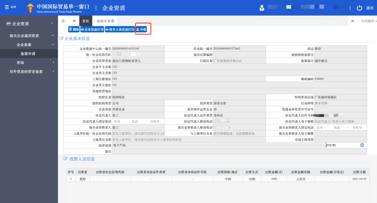Click the 与上级单位关系 search field
This screenshot has height=203, width=377.
[x=239, y=133]
